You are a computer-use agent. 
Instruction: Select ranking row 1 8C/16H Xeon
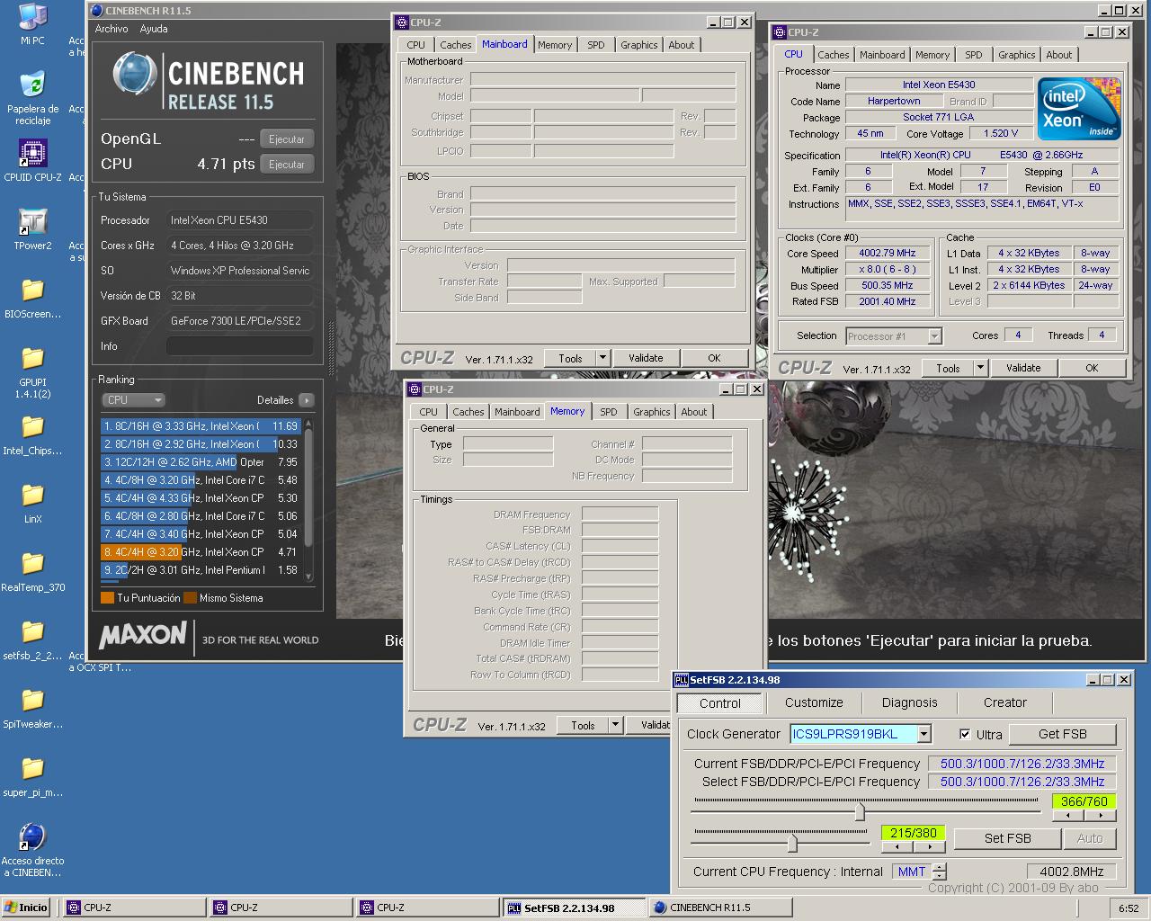coord(201,426)
